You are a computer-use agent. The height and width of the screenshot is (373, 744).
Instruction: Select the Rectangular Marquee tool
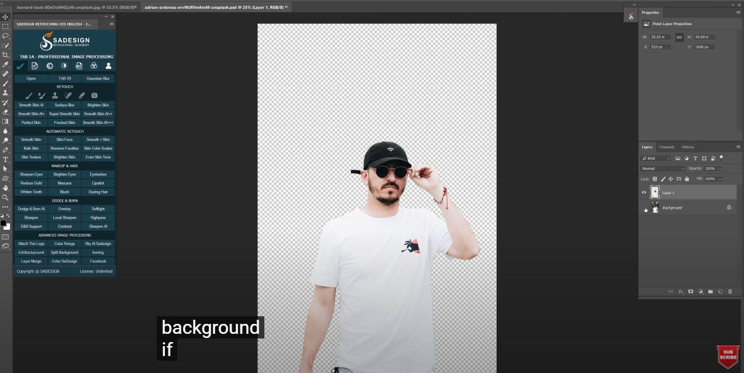coord(5,26)
